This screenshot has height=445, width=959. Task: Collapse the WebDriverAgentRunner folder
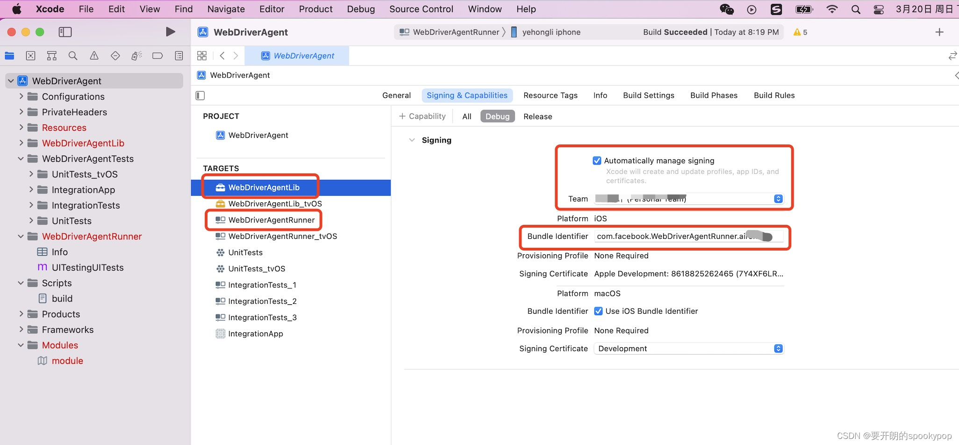coord(21,236)
